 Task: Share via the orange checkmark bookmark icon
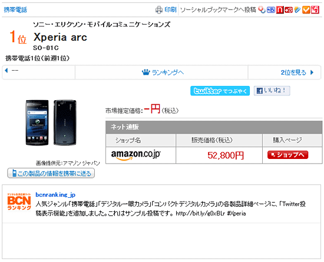[306, 9]
